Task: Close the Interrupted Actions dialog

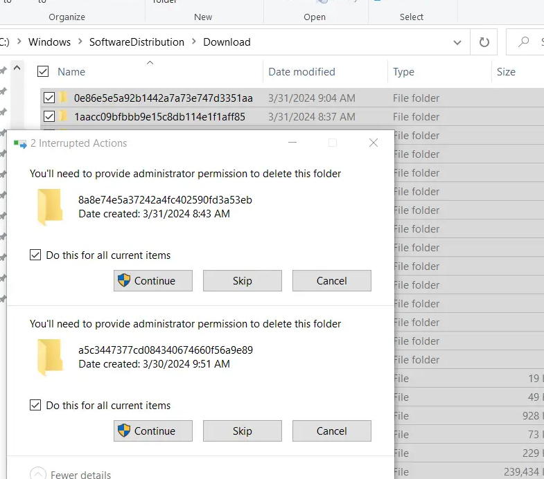Action: pos(374,143)
